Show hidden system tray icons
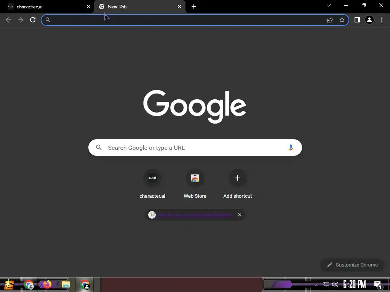Screen dimensions: 390x292 click(x=316, y=284)
